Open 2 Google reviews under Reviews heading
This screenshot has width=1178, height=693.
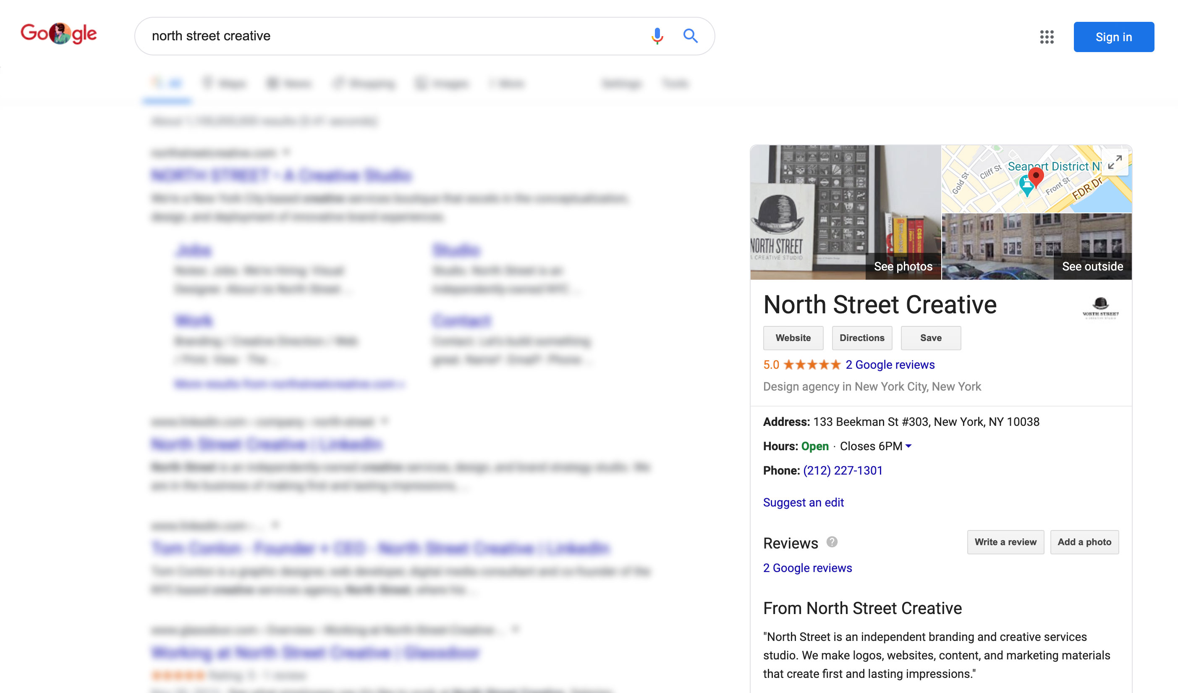tap(807, 568)
